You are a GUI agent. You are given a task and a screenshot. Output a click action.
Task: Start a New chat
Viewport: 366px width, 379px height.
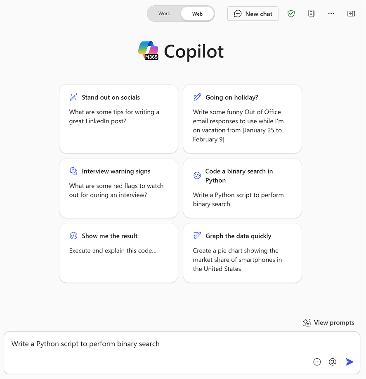coord(253,14)
